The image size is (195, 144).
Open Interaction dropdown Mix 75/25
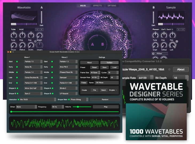38,99
